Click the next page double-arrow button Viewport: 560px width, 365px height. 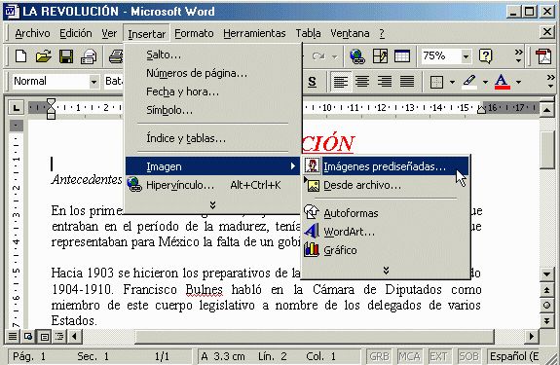click(546, 321)
